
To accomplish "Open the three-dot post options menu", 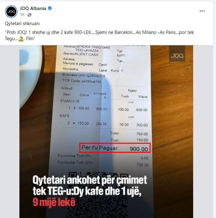I will 202,11.
